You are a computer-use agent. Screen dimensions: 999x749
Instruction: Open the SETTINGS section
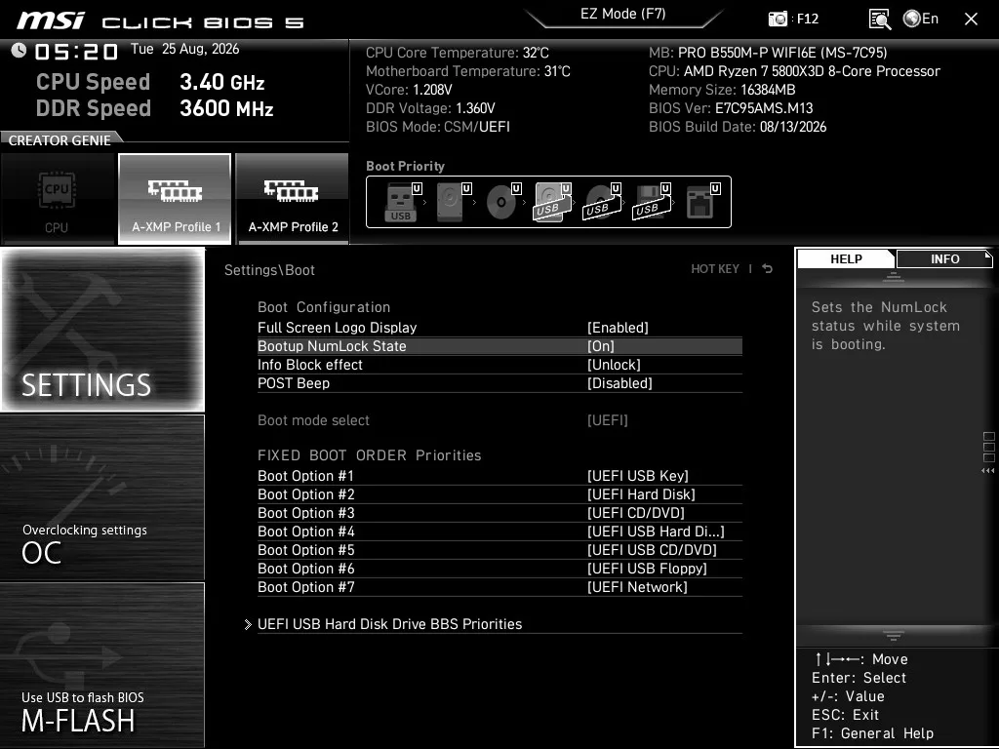point(102,330)
